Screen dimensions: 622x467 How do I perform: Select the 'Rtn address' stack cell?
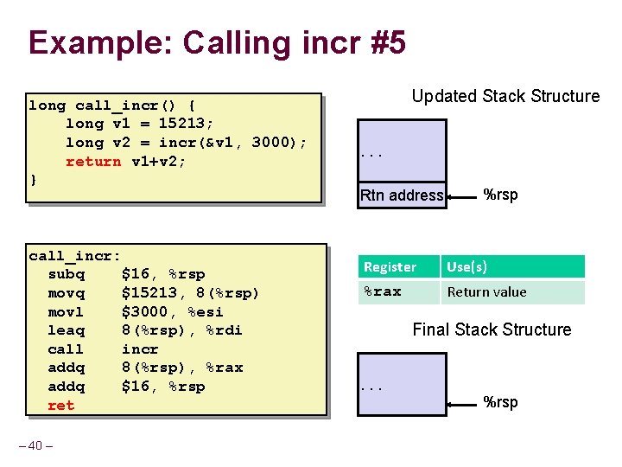click(402, 195)
